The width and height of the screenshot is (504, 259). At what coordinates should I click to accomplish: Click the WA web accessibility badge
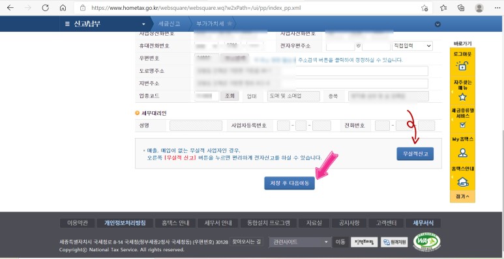point(427,242)
